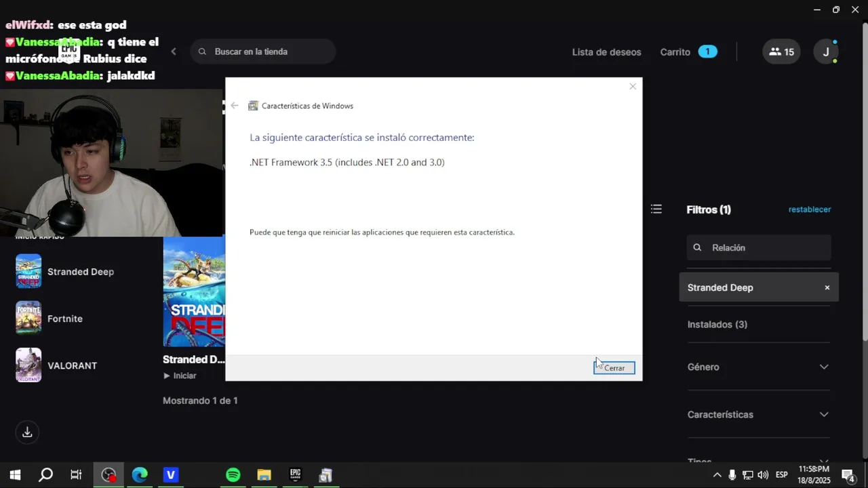Open VALORANT in quick launch
Screen dimensions: 868x488
72,365
